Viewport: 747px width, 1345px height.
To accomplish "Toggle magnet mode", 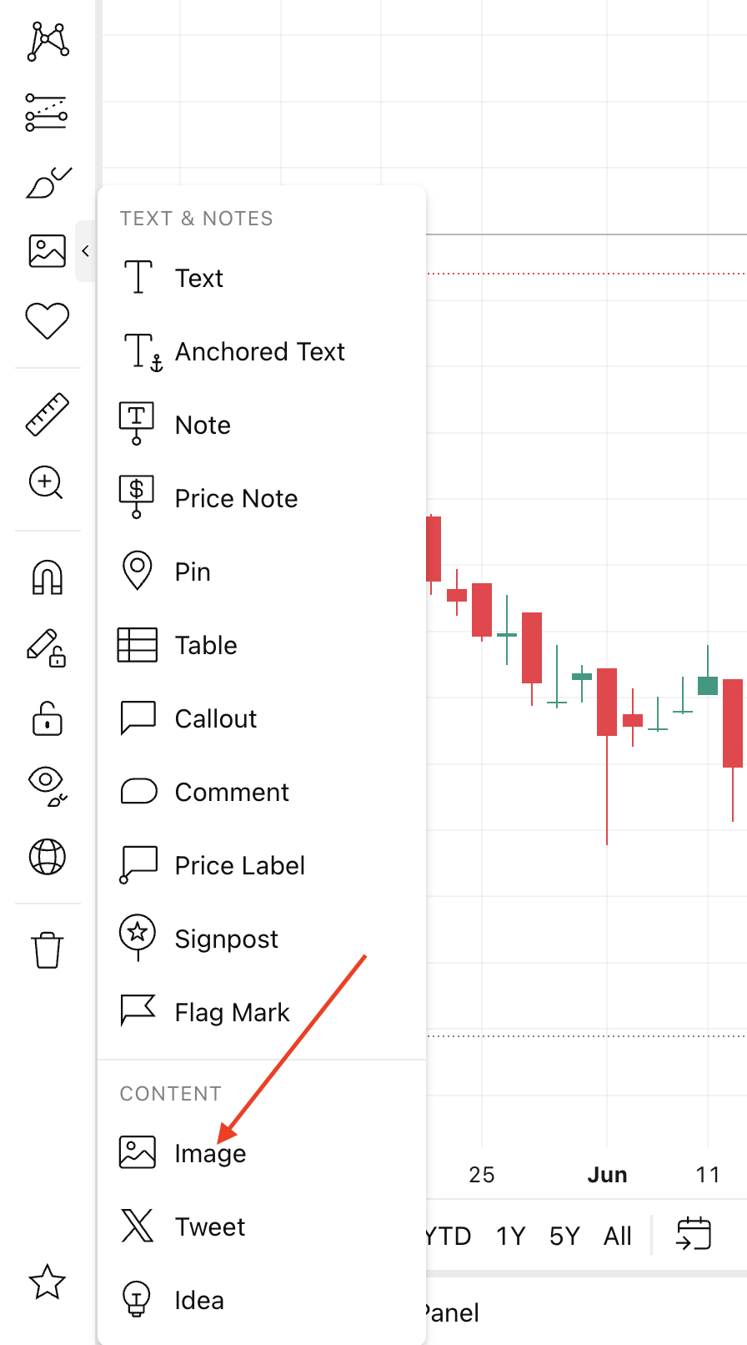I will [x=48, y=577].
